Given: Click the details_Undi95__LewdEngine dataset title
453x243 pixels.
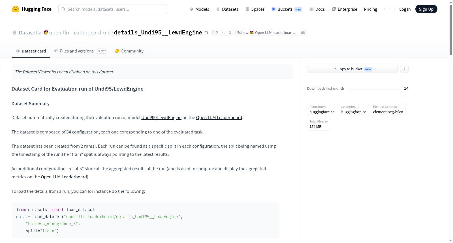Looking at the screenshot, I should (158, 32).
